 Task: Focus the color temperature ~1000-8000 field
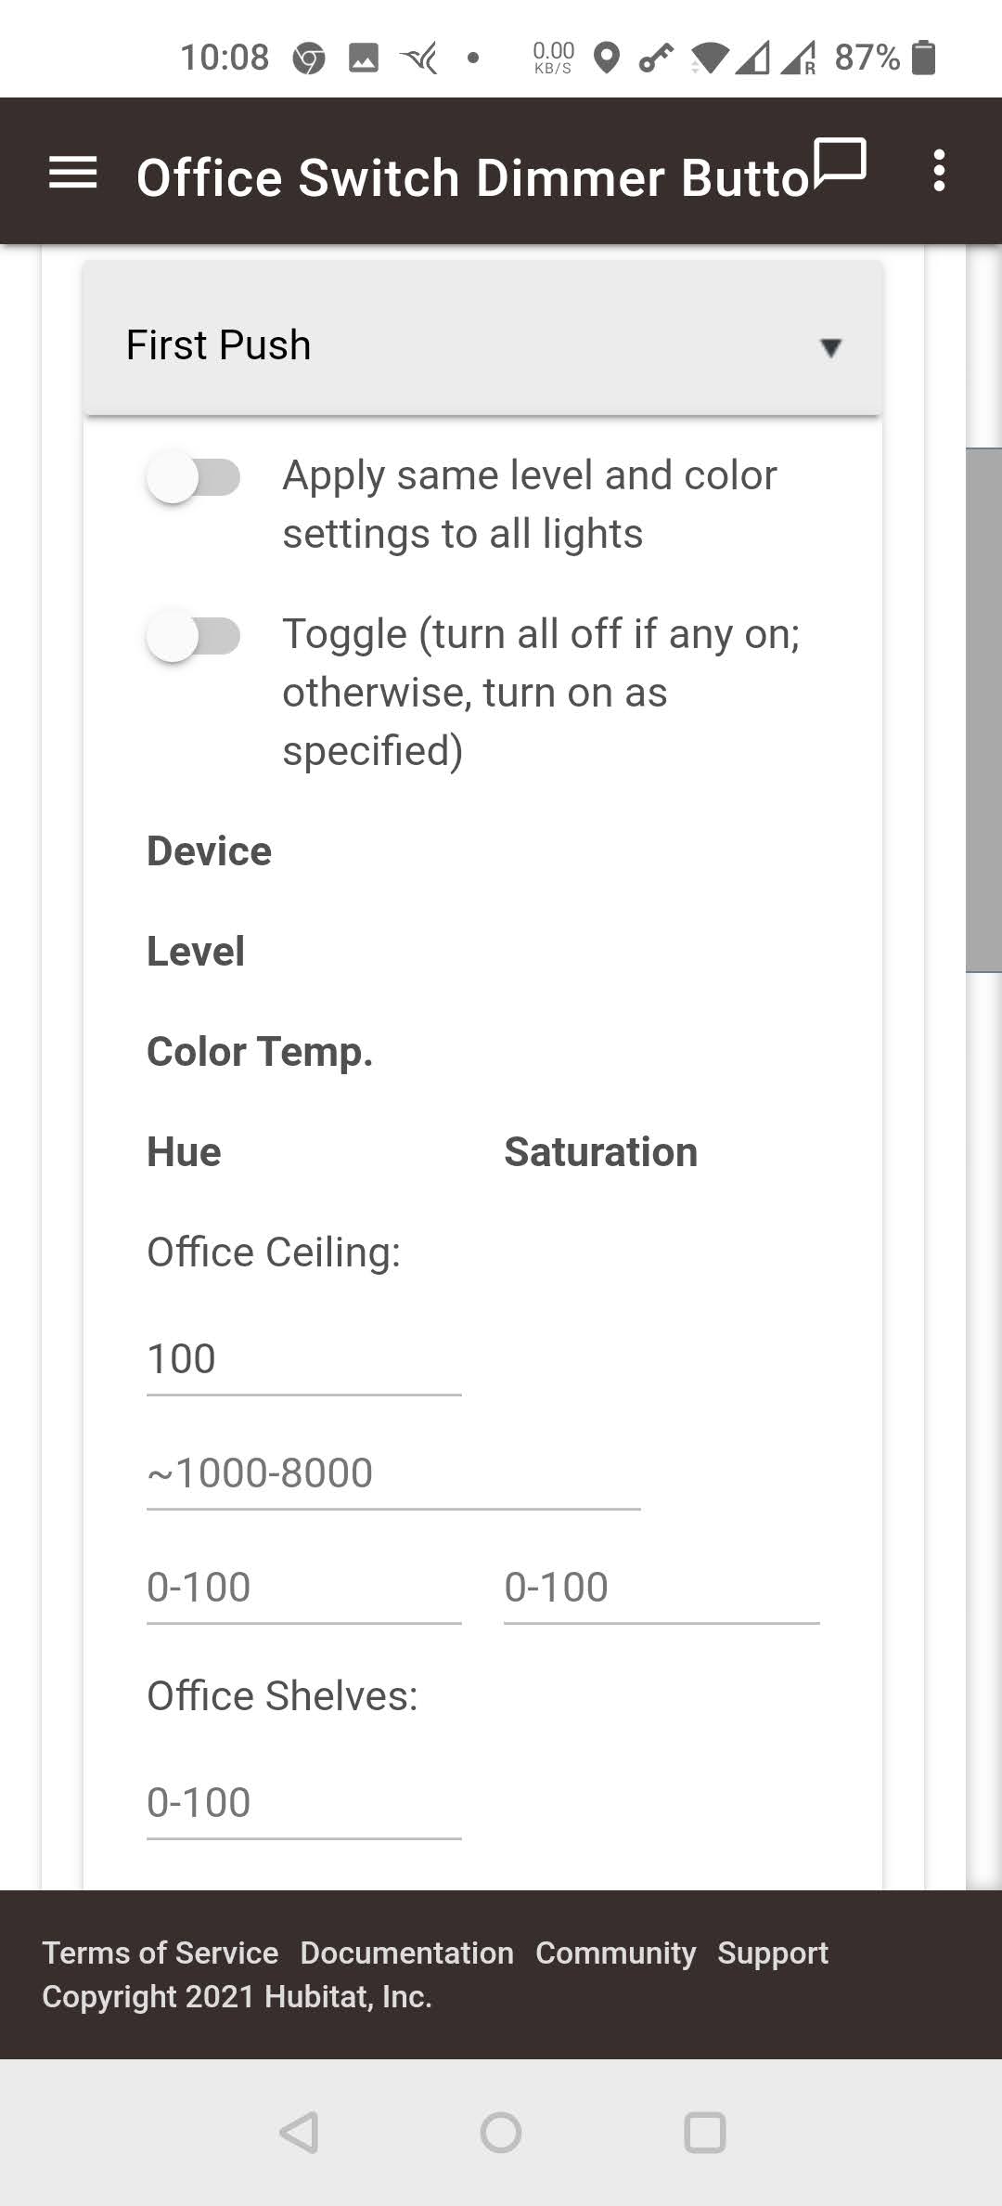coord(393,1474)
